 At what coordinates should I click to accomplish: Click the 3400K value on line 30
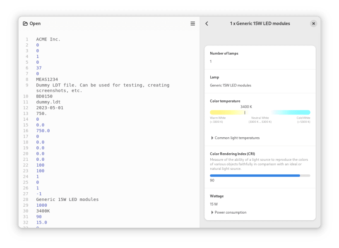pos(43,211)
